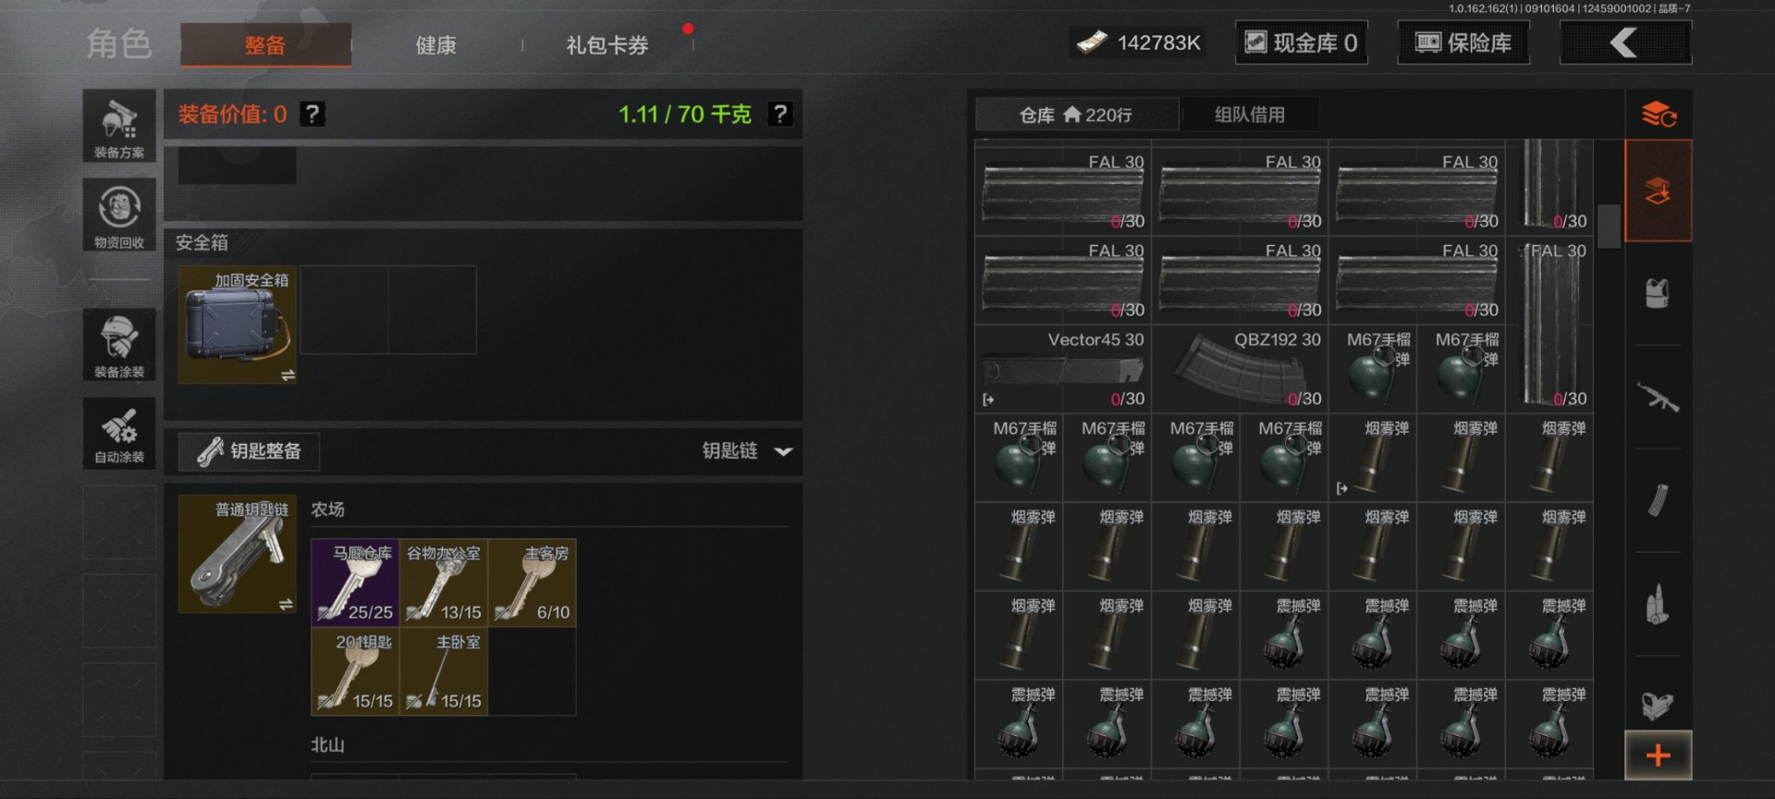This screenshot has width=1775, height=799.
Task: Filter warehouse by rifle weapon icon
Action: coord(1658,398)
